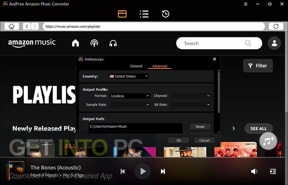Cancel the Preferences dialog
The height and width of the screenshot is (185, 288).
point(204,140)
